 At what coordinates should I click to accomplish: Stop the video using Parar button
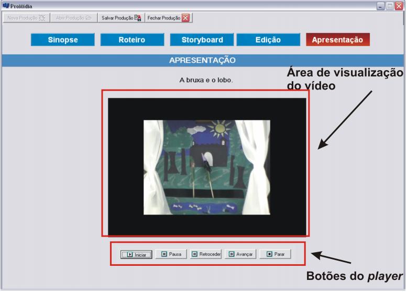276,254
